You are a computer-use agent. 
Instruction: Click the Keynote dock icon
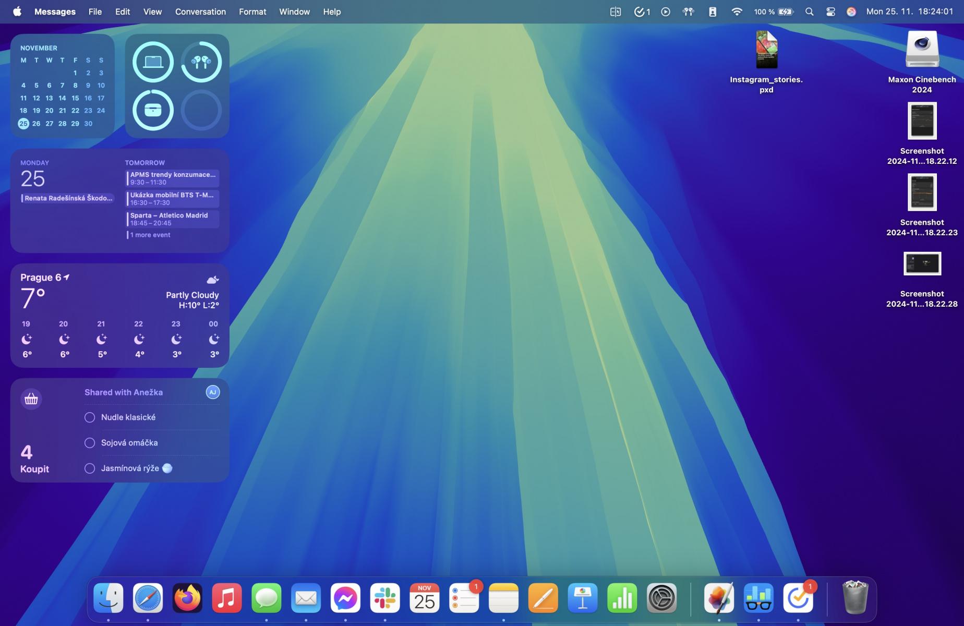coord(582,598)
